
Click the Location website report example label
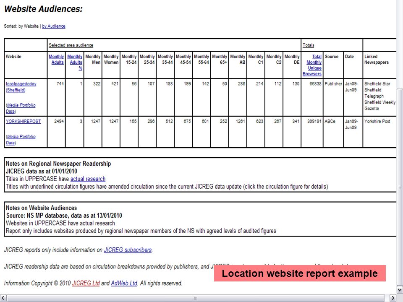coord(300,273)
